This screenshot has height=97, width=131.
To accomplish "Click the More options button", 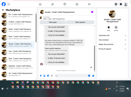I will coord(80,22).
